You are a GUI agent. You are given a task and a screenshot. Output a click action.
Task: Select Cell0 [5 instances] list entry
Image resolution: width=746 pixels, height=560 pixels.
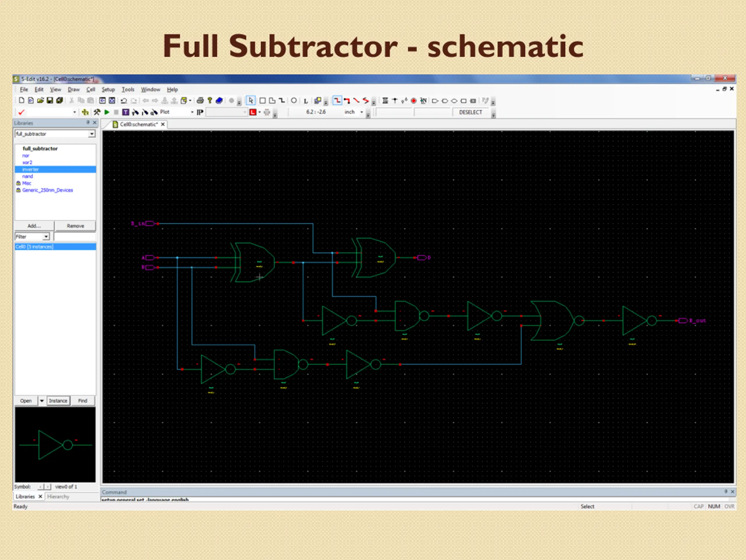pos(55,247)
